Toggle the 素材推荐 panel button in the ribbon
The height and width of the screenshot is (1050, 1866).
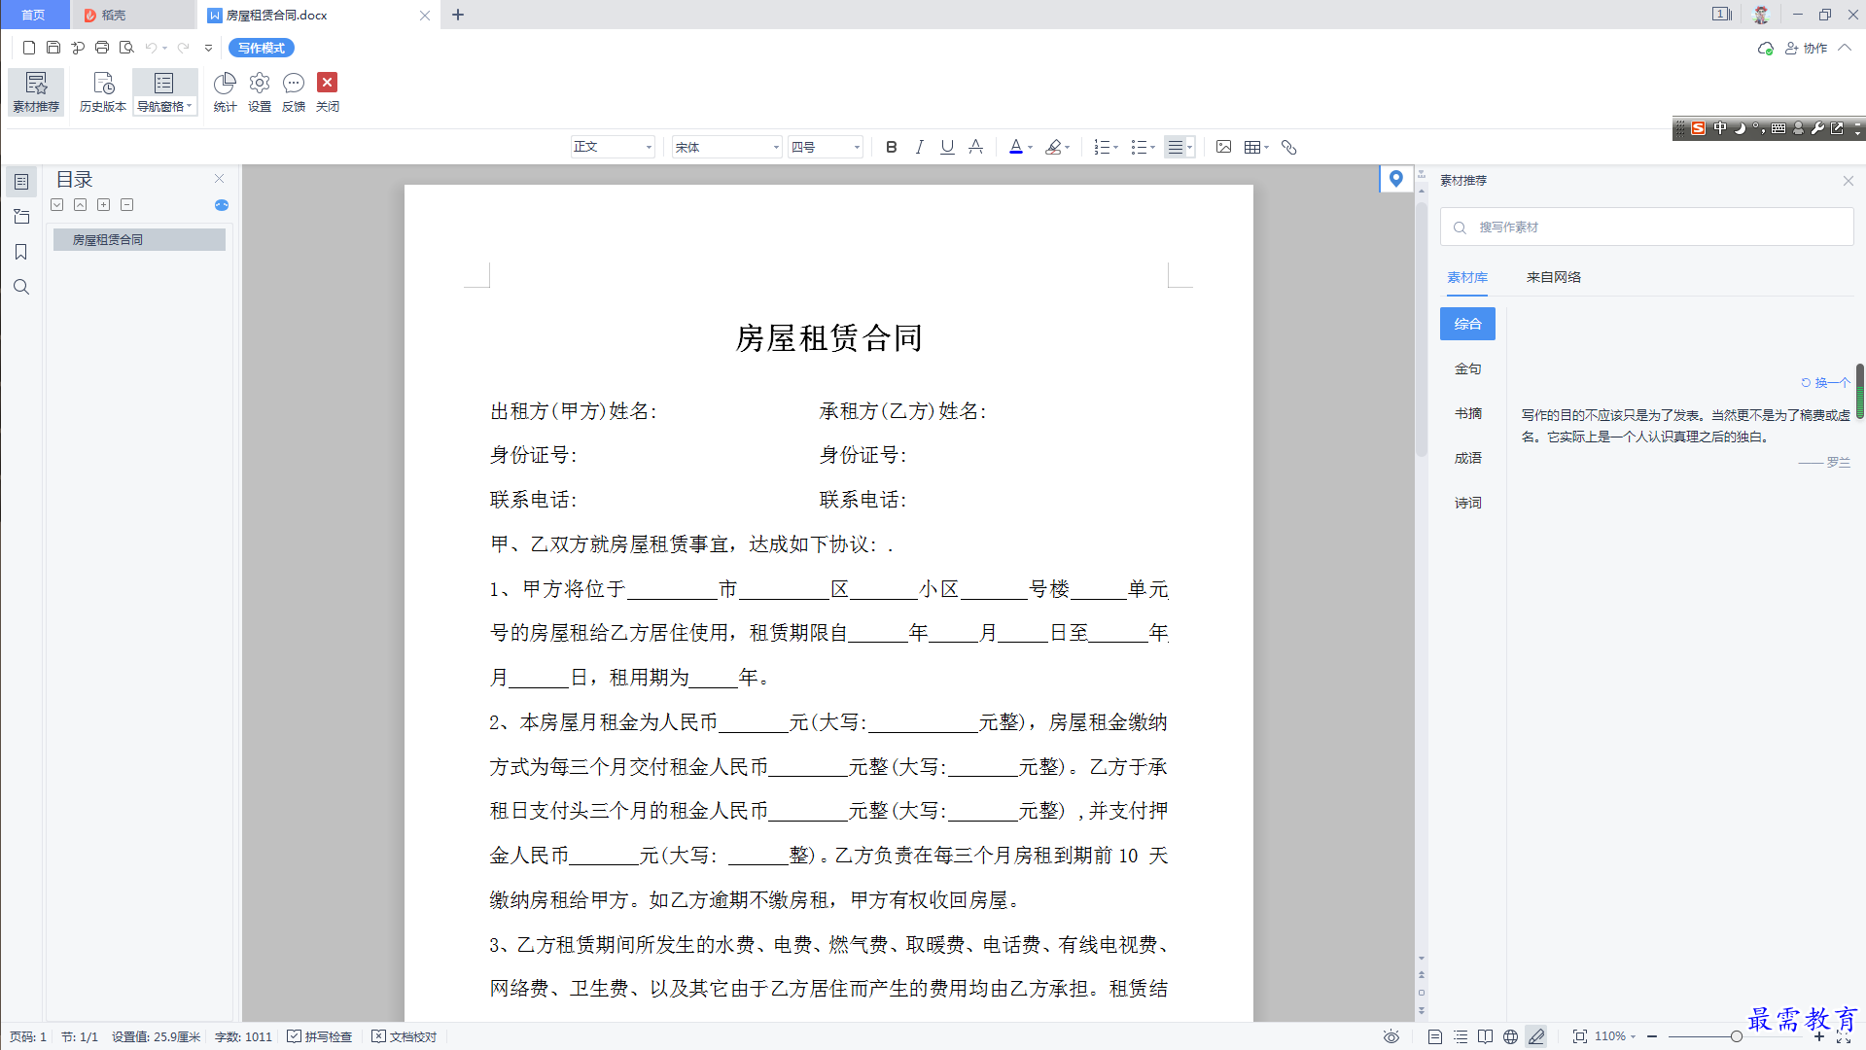(36, 92)
